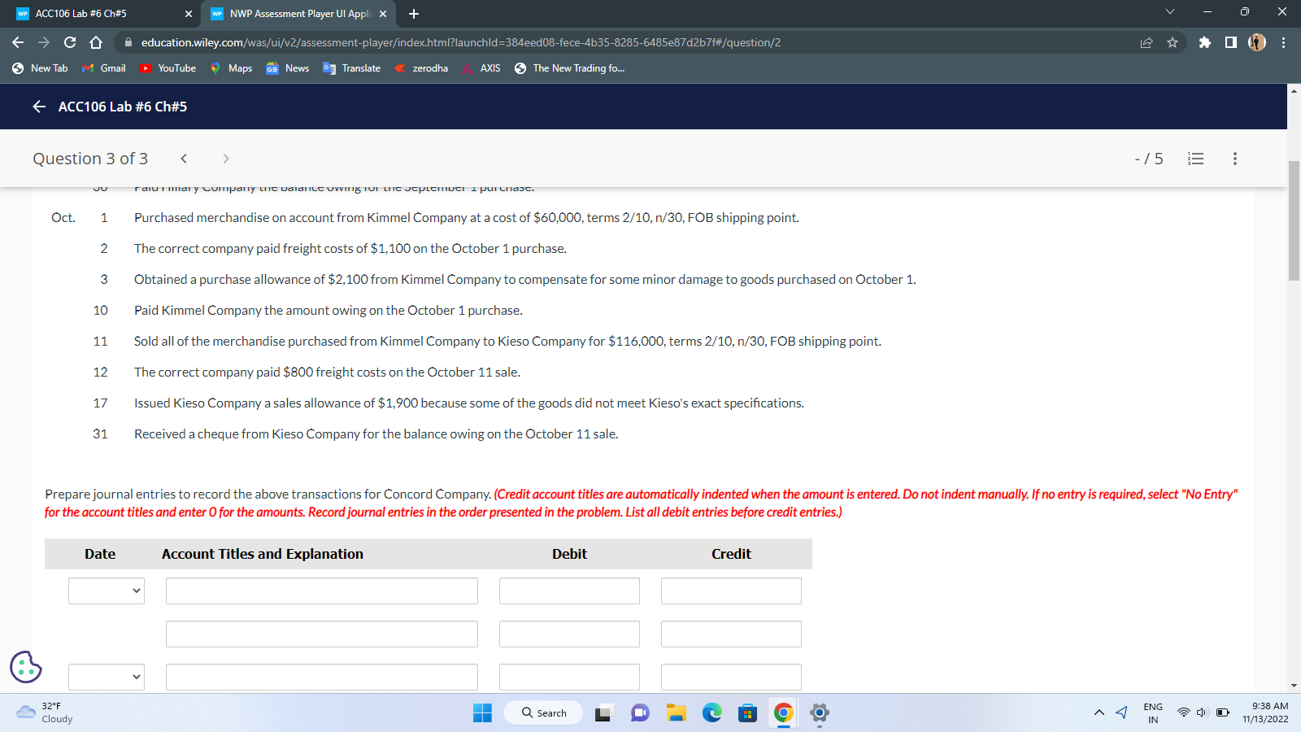Open Windows Settings from the taskbar

pyautogui.click(x=818, y=712)
